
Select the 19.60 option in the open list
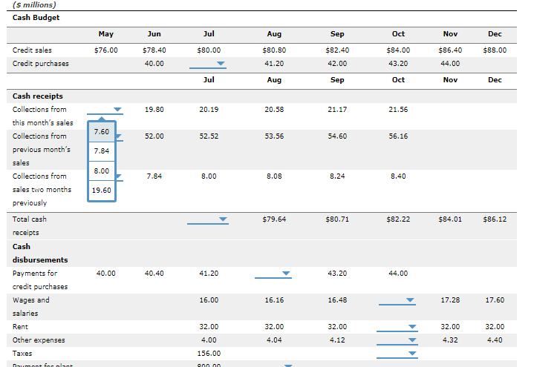point(102,191)
